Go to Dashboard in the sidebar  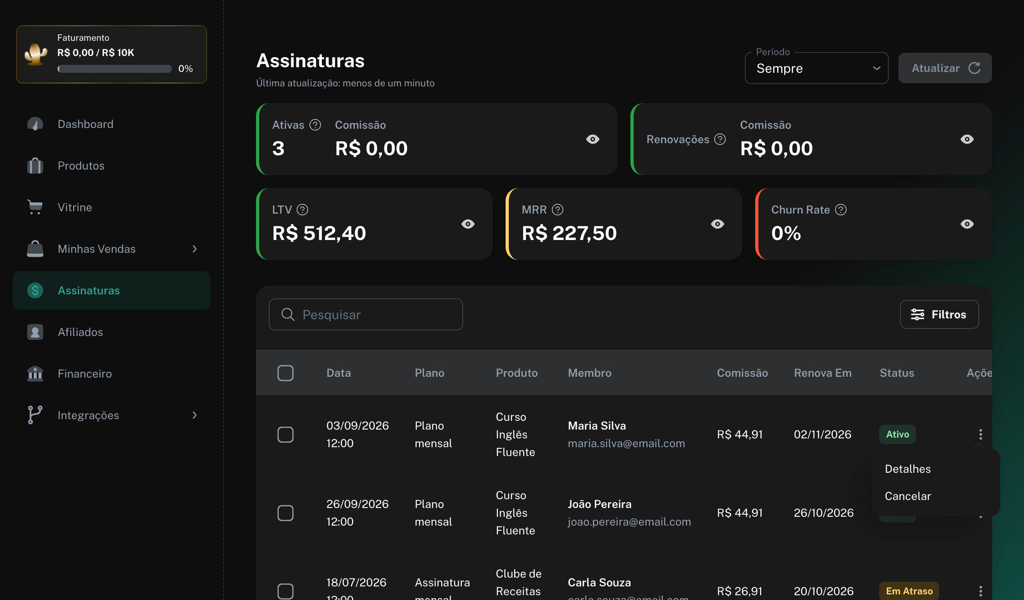point(111,124)
